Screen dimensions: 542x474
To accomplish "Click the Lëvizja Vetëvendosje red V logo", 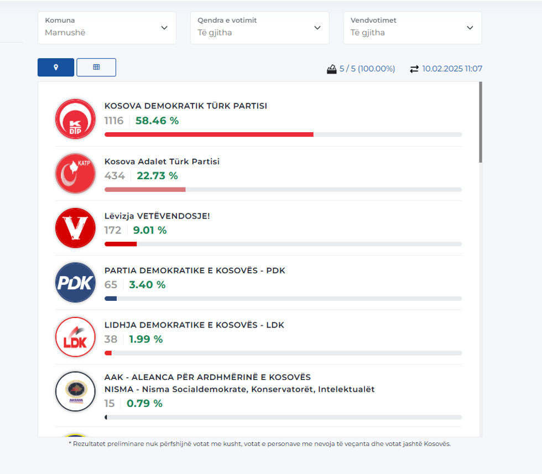I will pos(76,228).
